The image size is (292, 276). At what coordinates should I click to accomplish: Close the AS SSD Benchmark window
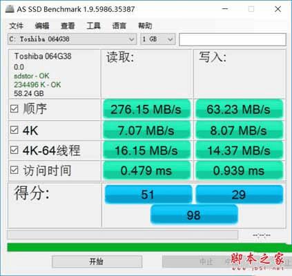[x=278, y=9]
